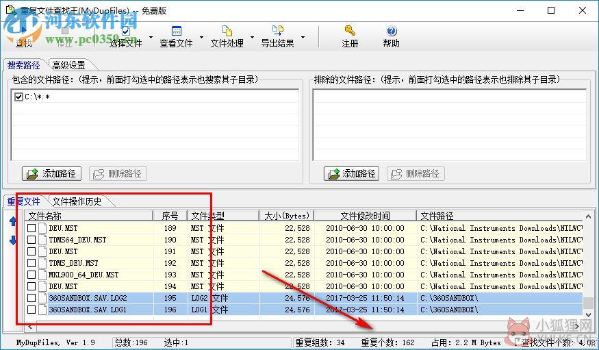Sort by the 文件类型 column header
599x350 pixels.
(223, 216)
